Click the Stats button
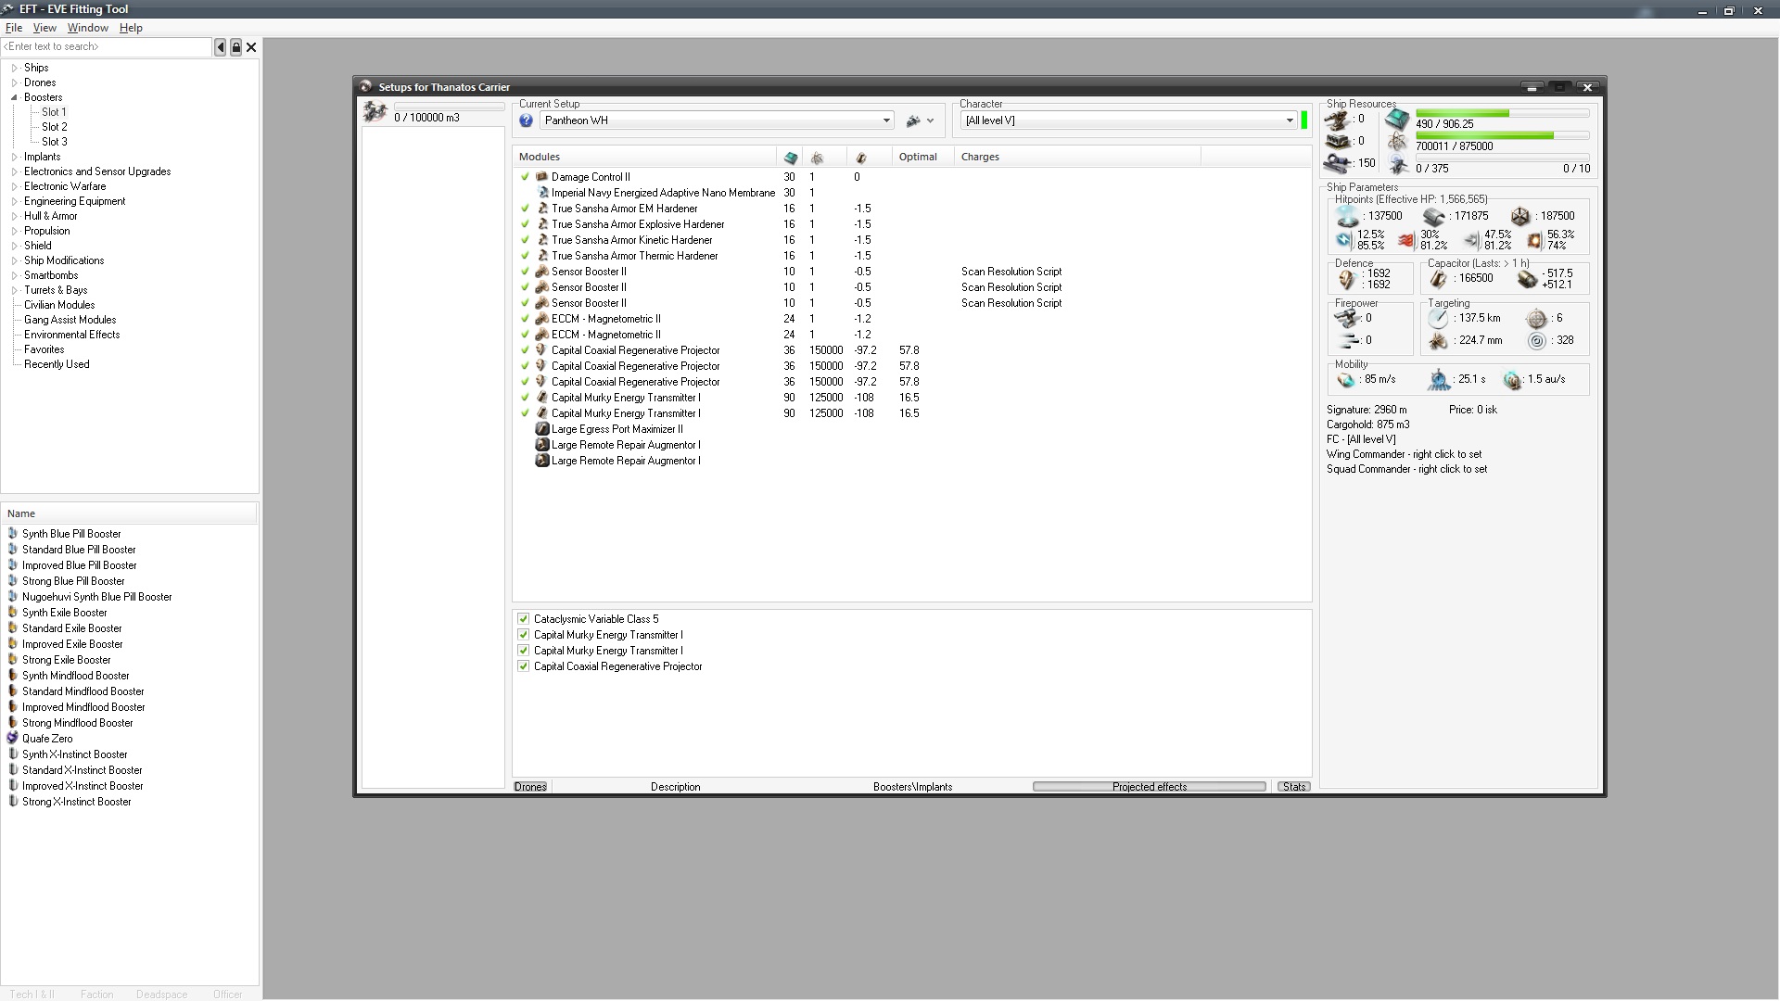Image resolution: width=1780 pixels, height=1001 pixels. coord(1293,787)
